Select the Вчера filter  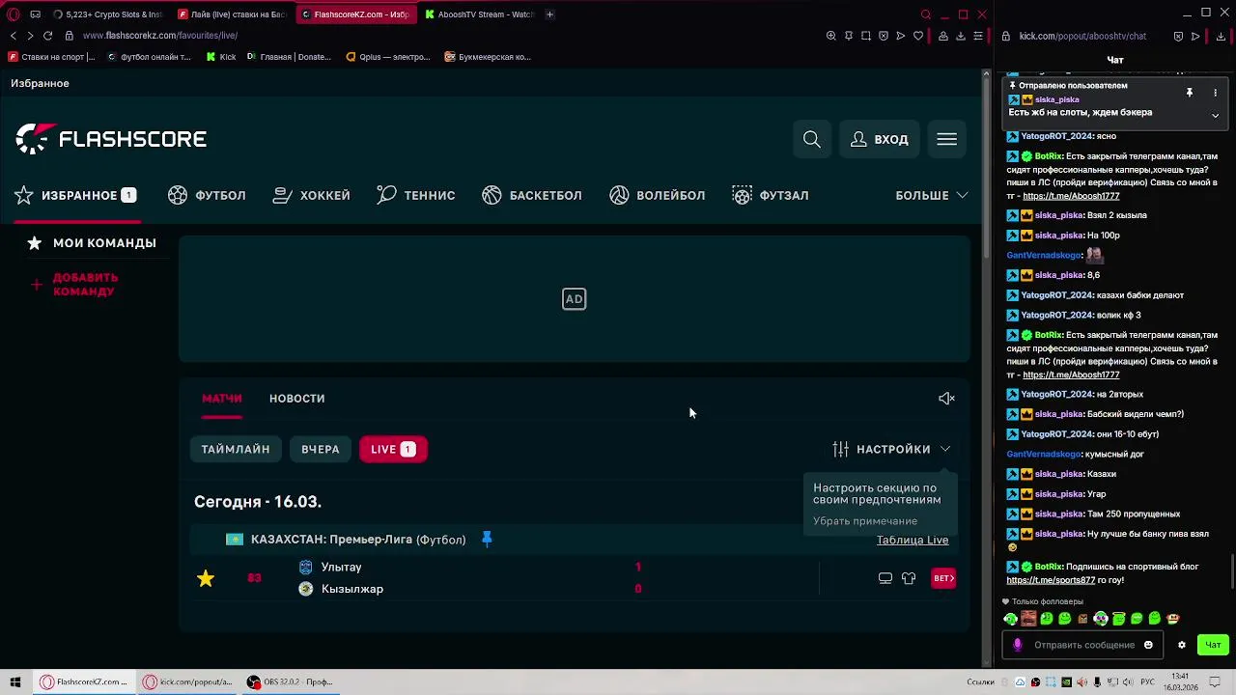pyautogui.click(x=321, y=449)
